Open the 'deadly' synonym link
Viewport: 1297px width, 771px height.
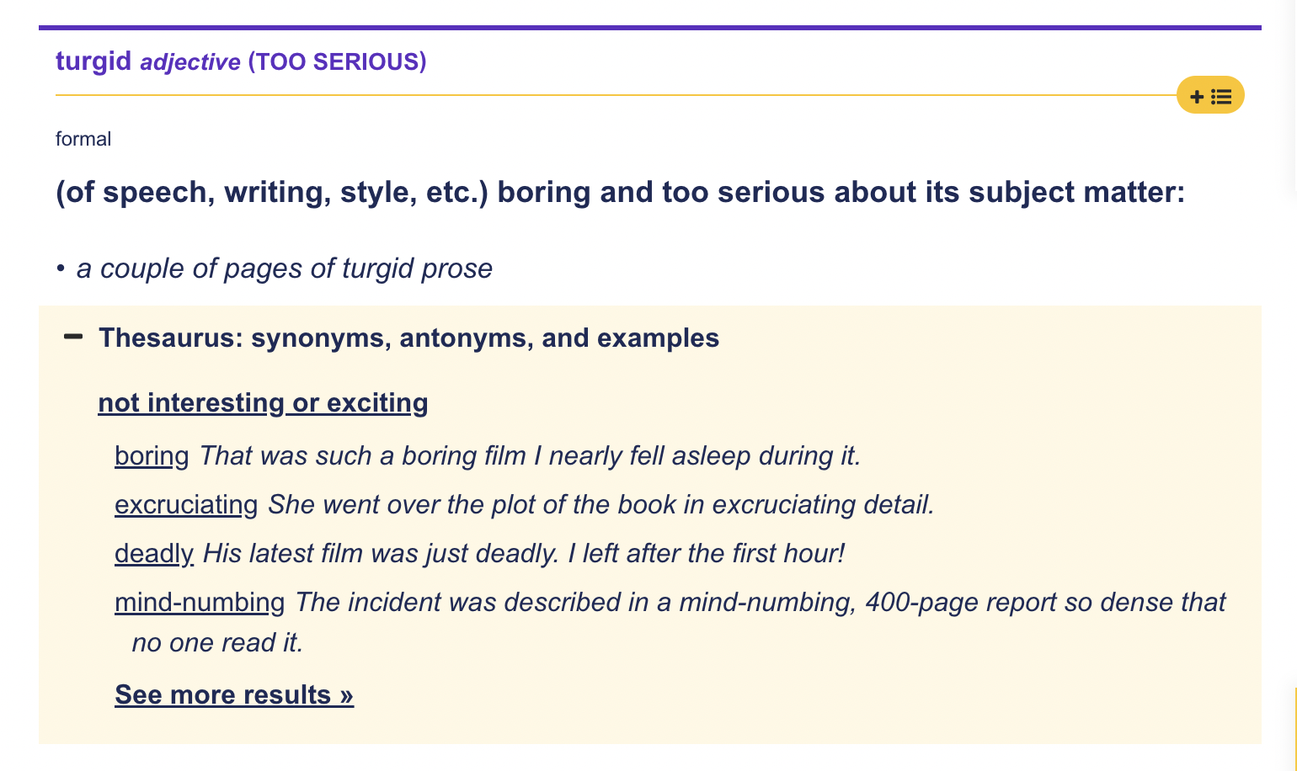coord(154,553)
